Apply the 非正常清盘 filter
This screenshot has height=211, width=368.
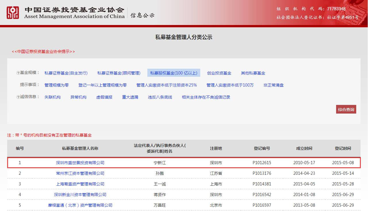coord(273,85)
